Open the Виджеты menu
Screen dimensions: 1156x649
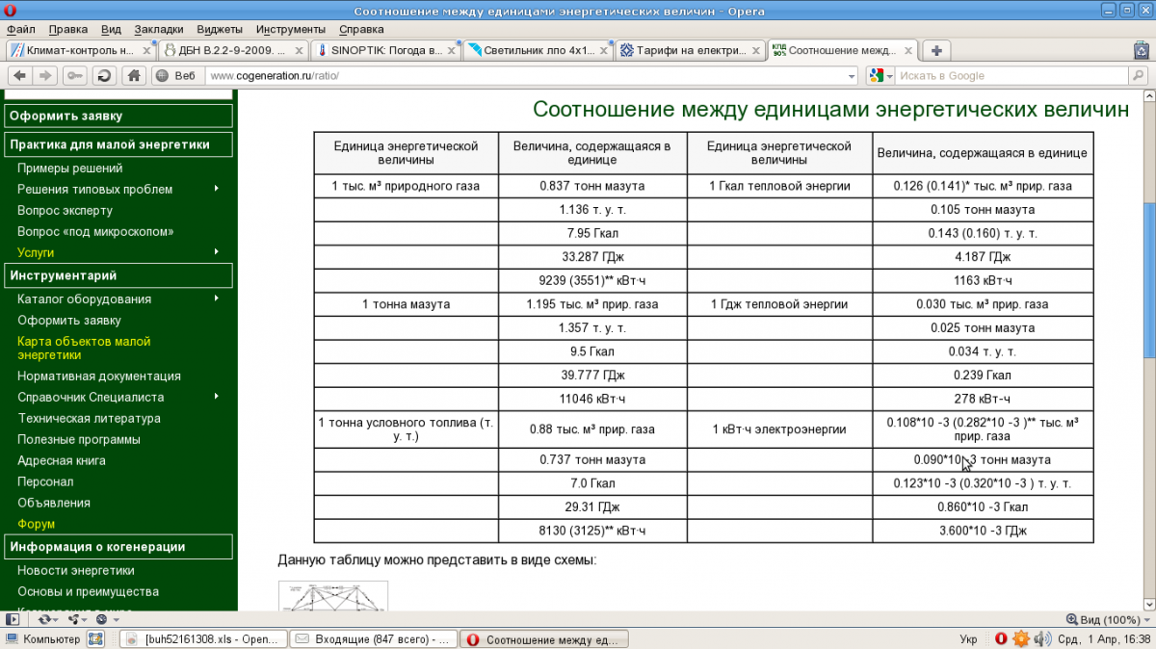click(x=220, y=29)
